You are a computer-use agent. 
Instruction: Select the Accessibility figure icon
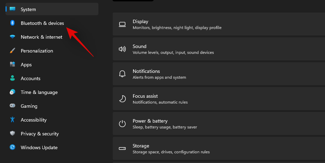[12, 120]
